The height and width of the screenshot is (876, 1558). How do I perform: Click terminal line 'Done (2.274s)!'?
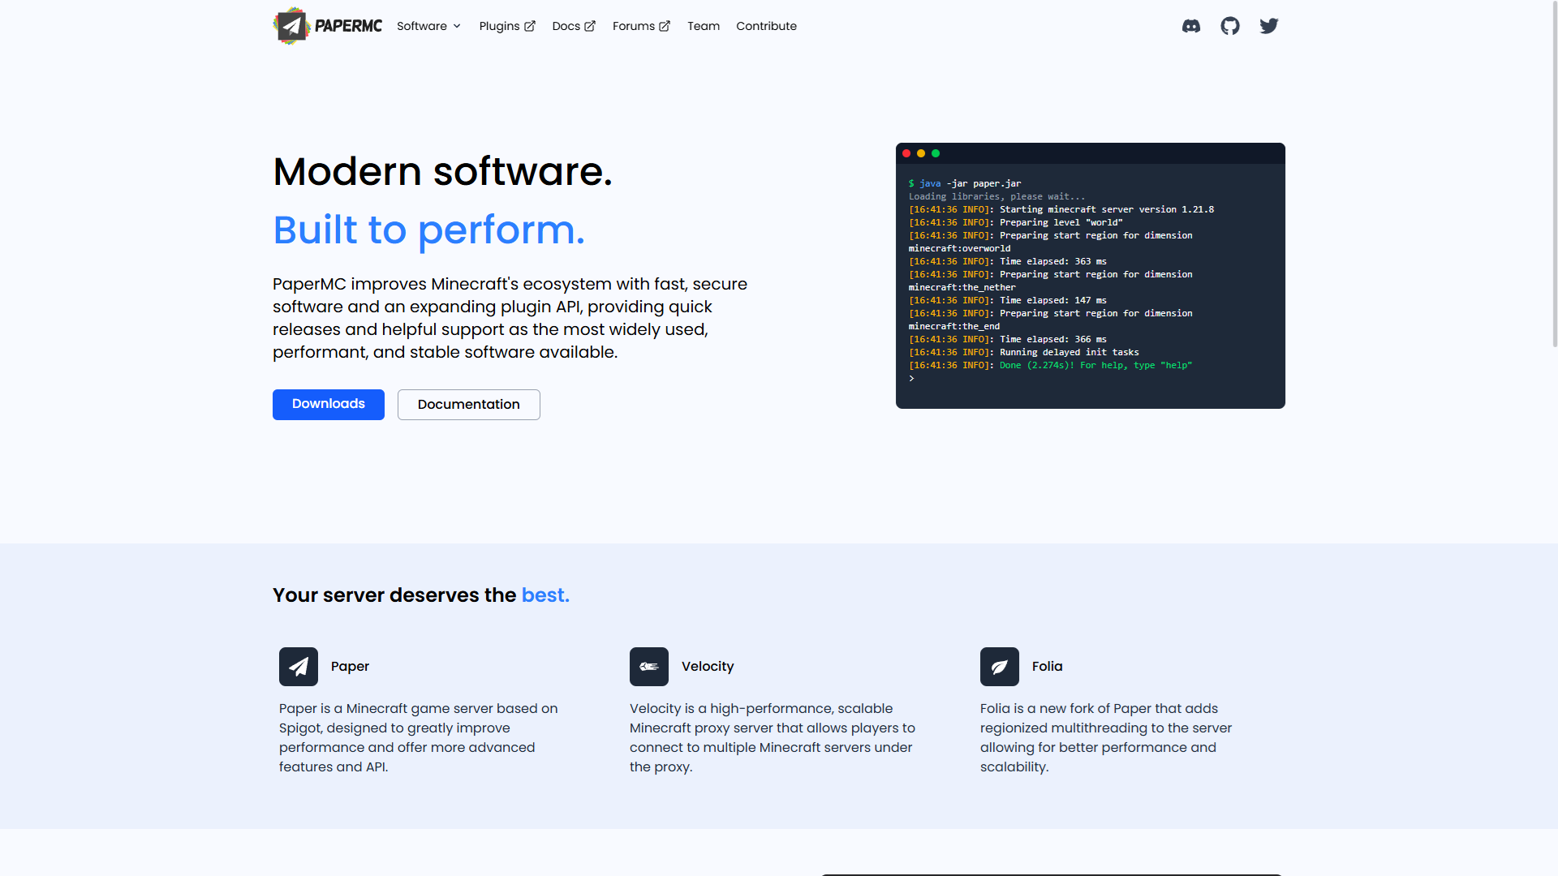click(x=1050, y=365)
